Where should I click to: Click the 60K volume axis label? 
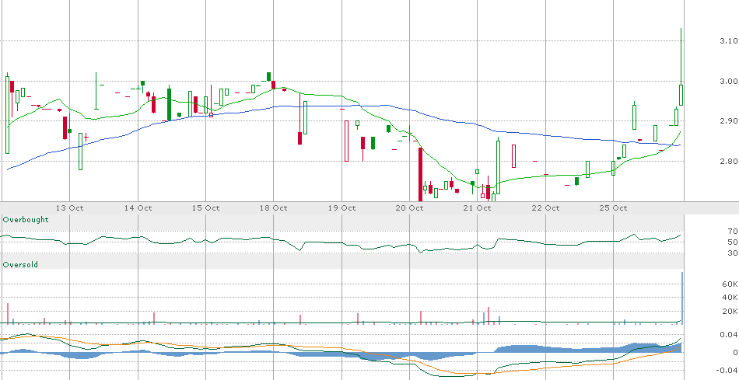pyautogui.click(x=731, y=284)
